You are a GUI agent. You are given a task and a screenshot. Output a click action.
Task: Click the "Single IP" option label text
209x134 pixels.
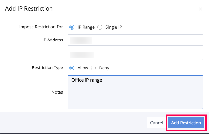[114, 27]
